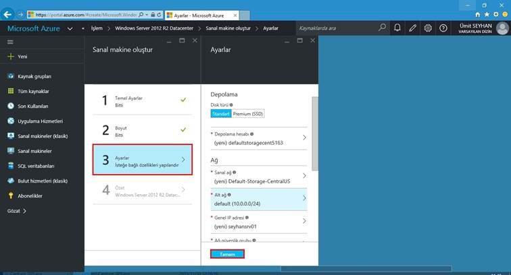
Task: Open Kaynak grupları icon in sidebar
Action: pos(11,76)
